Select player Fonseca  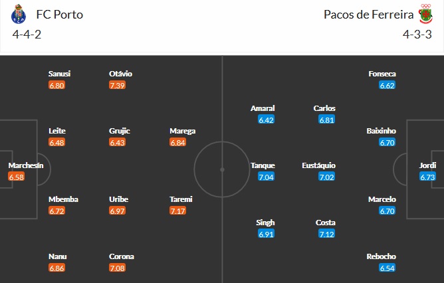pos(382,74)
